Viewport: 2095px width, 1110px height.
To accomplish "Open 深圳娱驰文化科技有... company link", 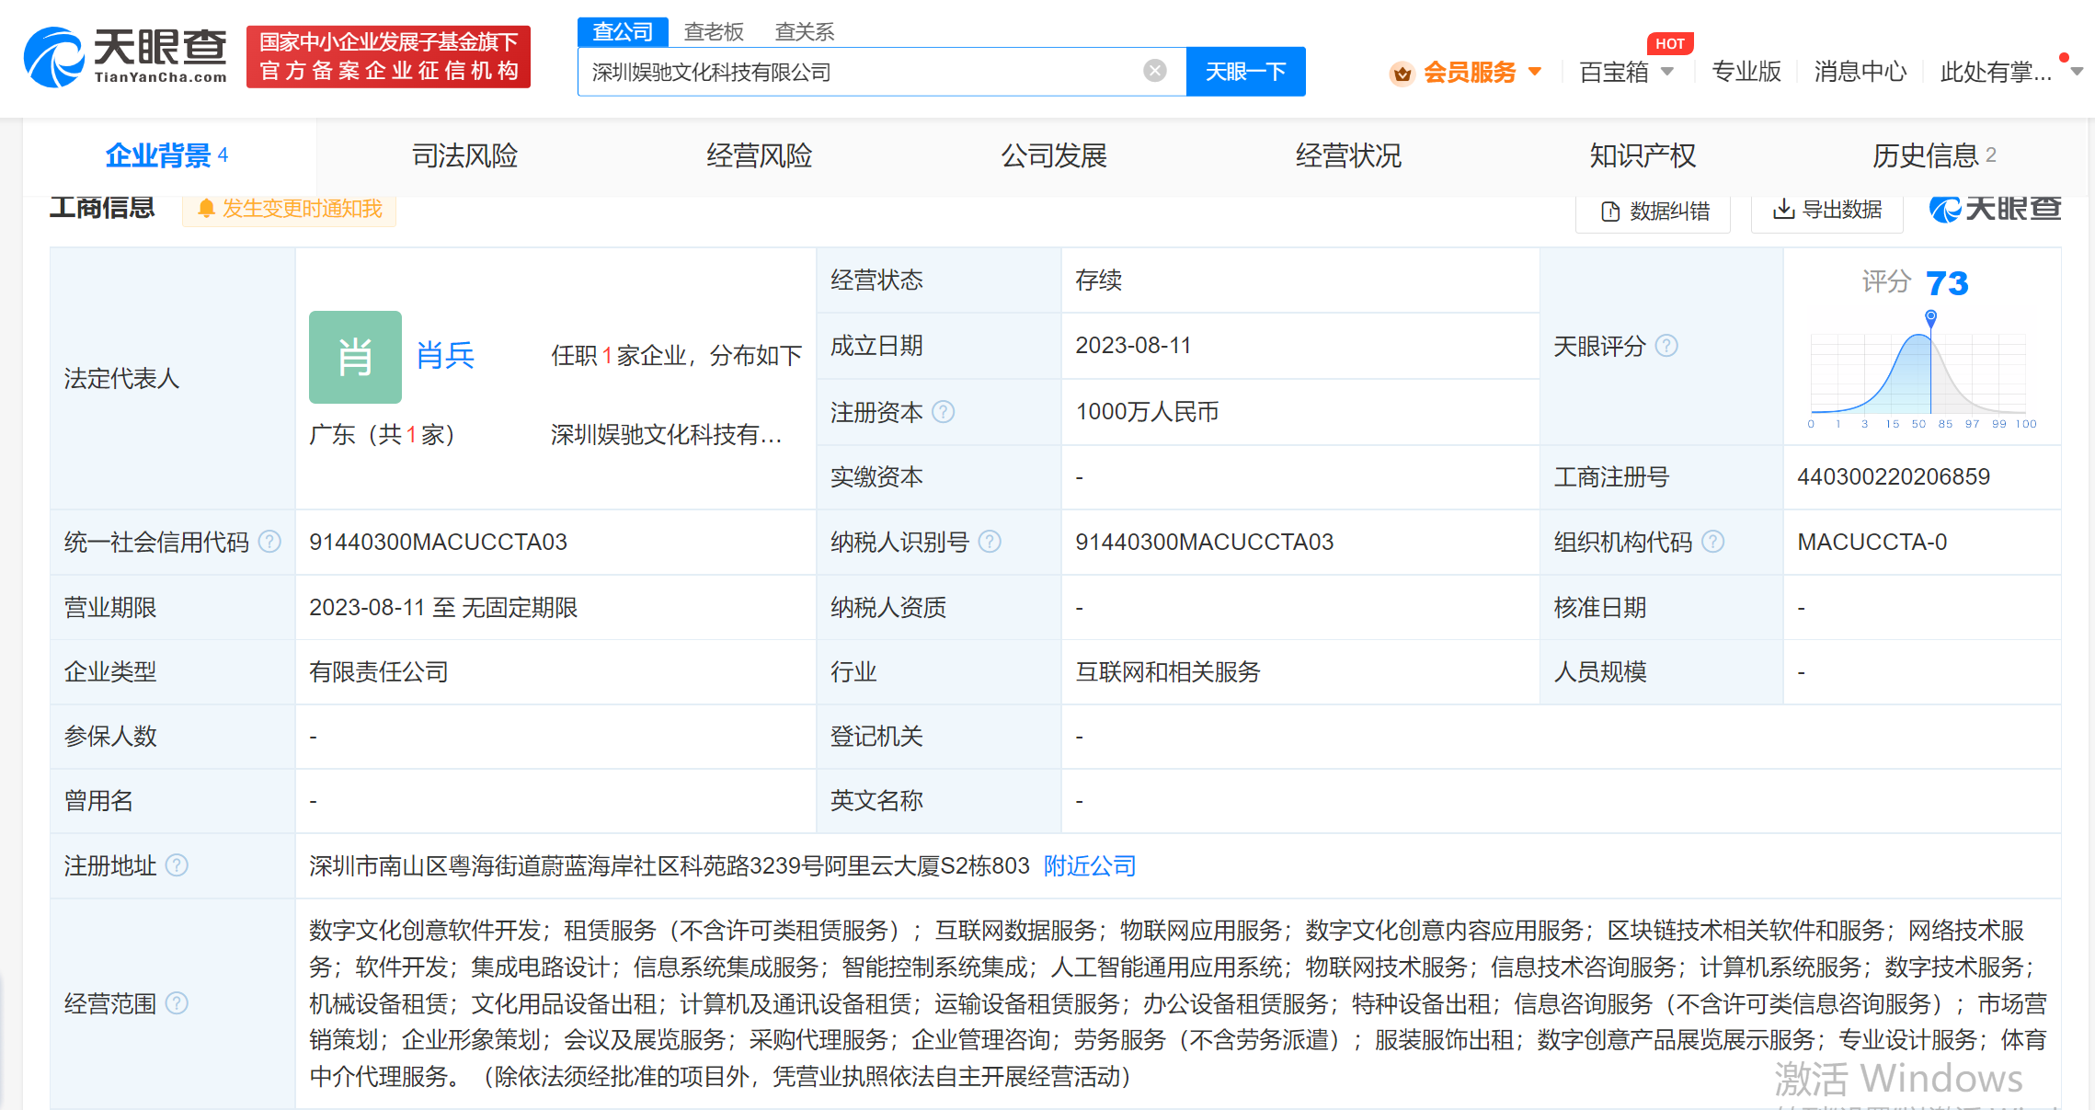I will point(666,435).
